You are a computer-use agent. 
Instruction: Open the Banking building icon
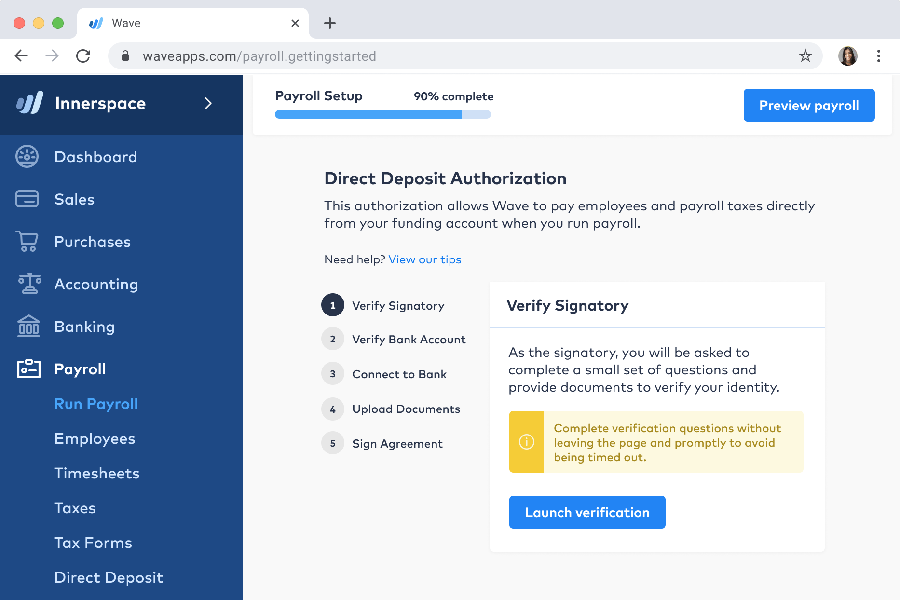[x=29, y=326]
